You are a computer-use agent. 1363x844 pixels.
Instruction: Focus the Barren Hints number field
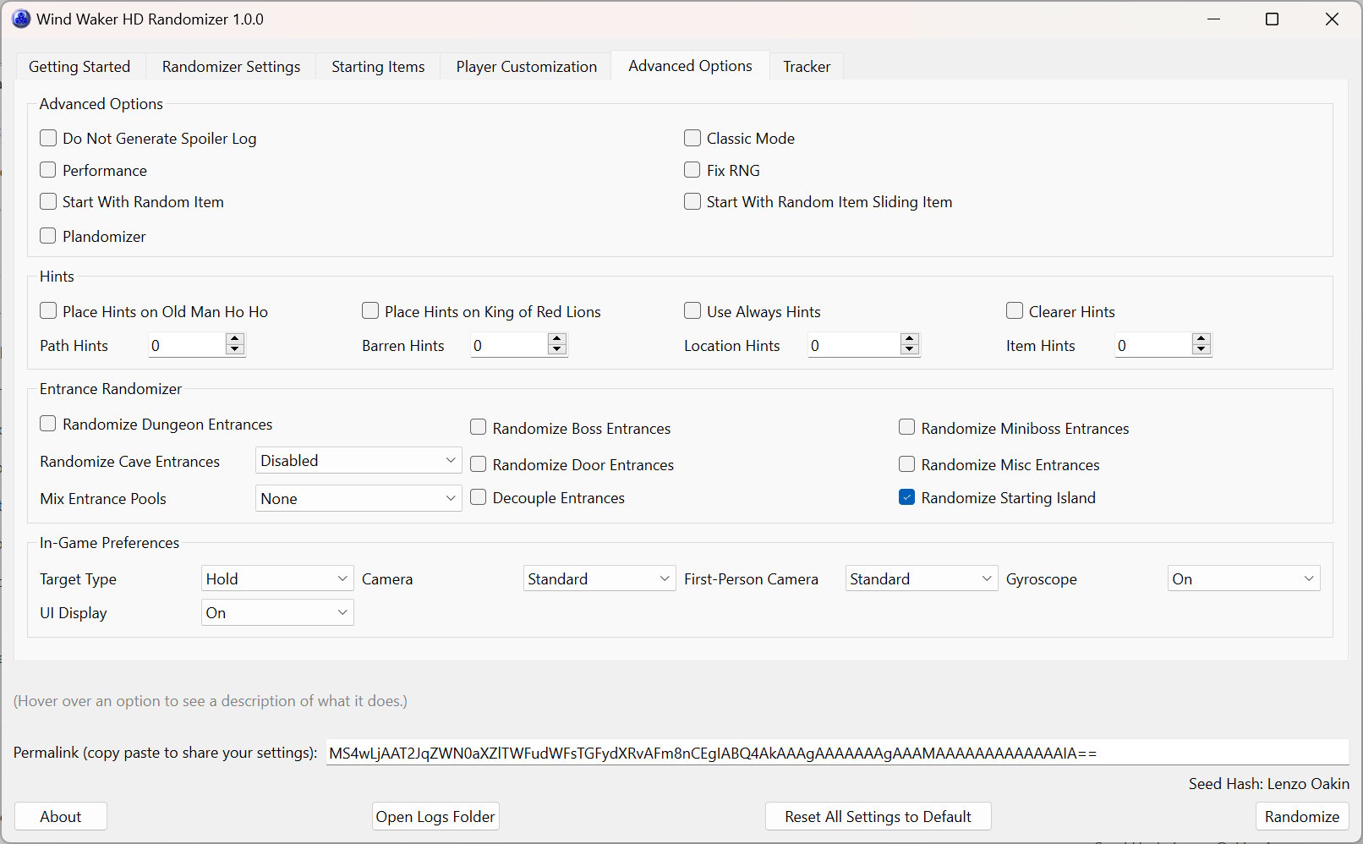pos(509,345)
